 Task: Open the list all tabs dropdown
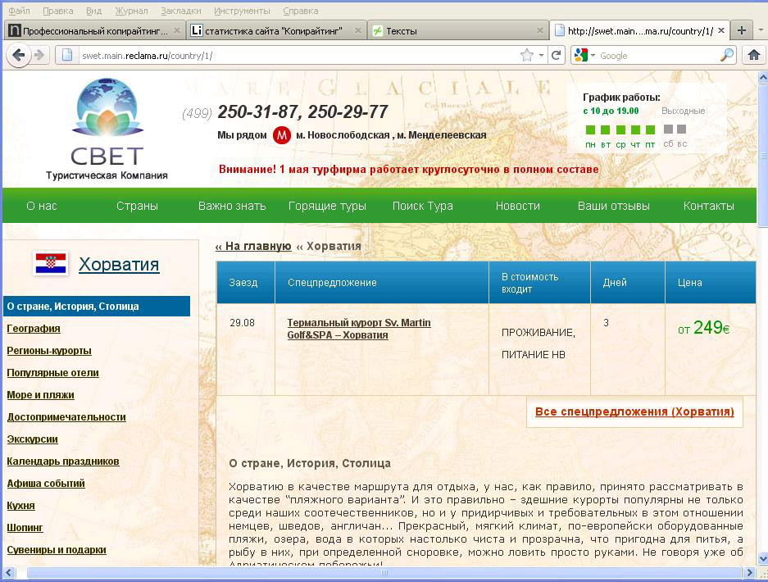pos(761,30)
